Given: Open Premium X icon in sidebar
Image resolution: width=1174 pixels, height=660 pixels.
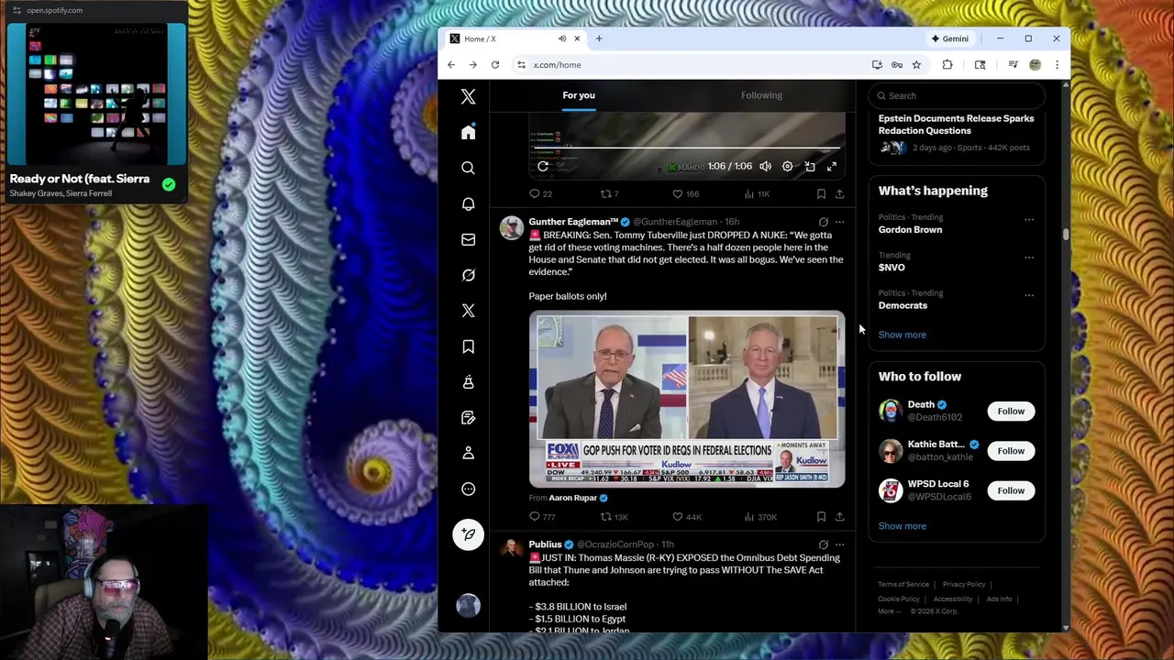Looking at the screenshot, I should coord(468,311).
